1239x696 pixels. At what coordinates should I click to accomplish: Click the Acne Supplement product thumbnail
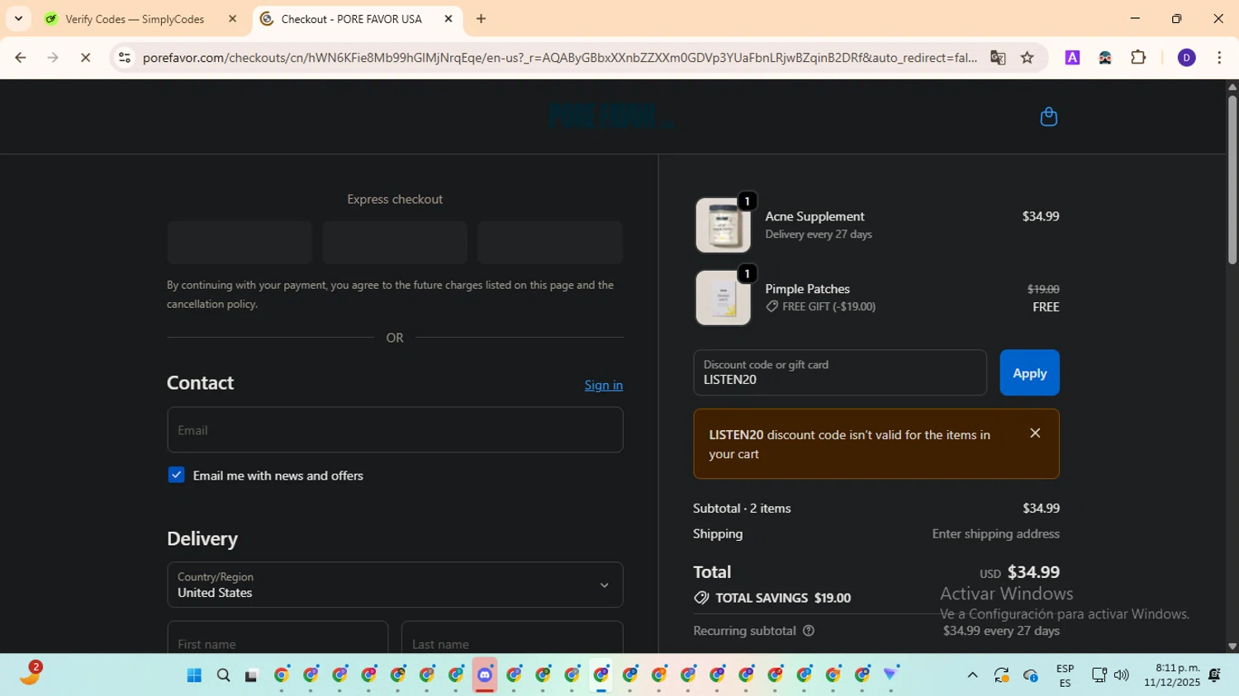[724, 225]
